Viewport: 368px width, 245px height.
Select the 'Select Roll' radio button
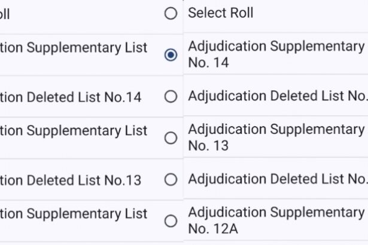[171, 13]
